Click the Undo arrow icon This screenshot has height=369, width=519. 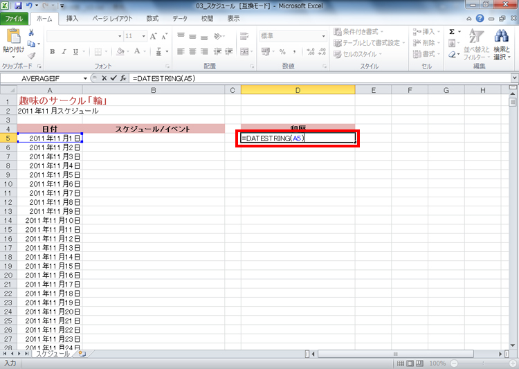[x=29, y=6]
